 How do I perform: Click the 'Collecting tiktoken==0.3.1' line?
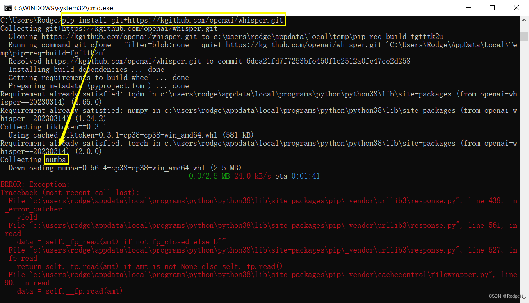[54, 127]
